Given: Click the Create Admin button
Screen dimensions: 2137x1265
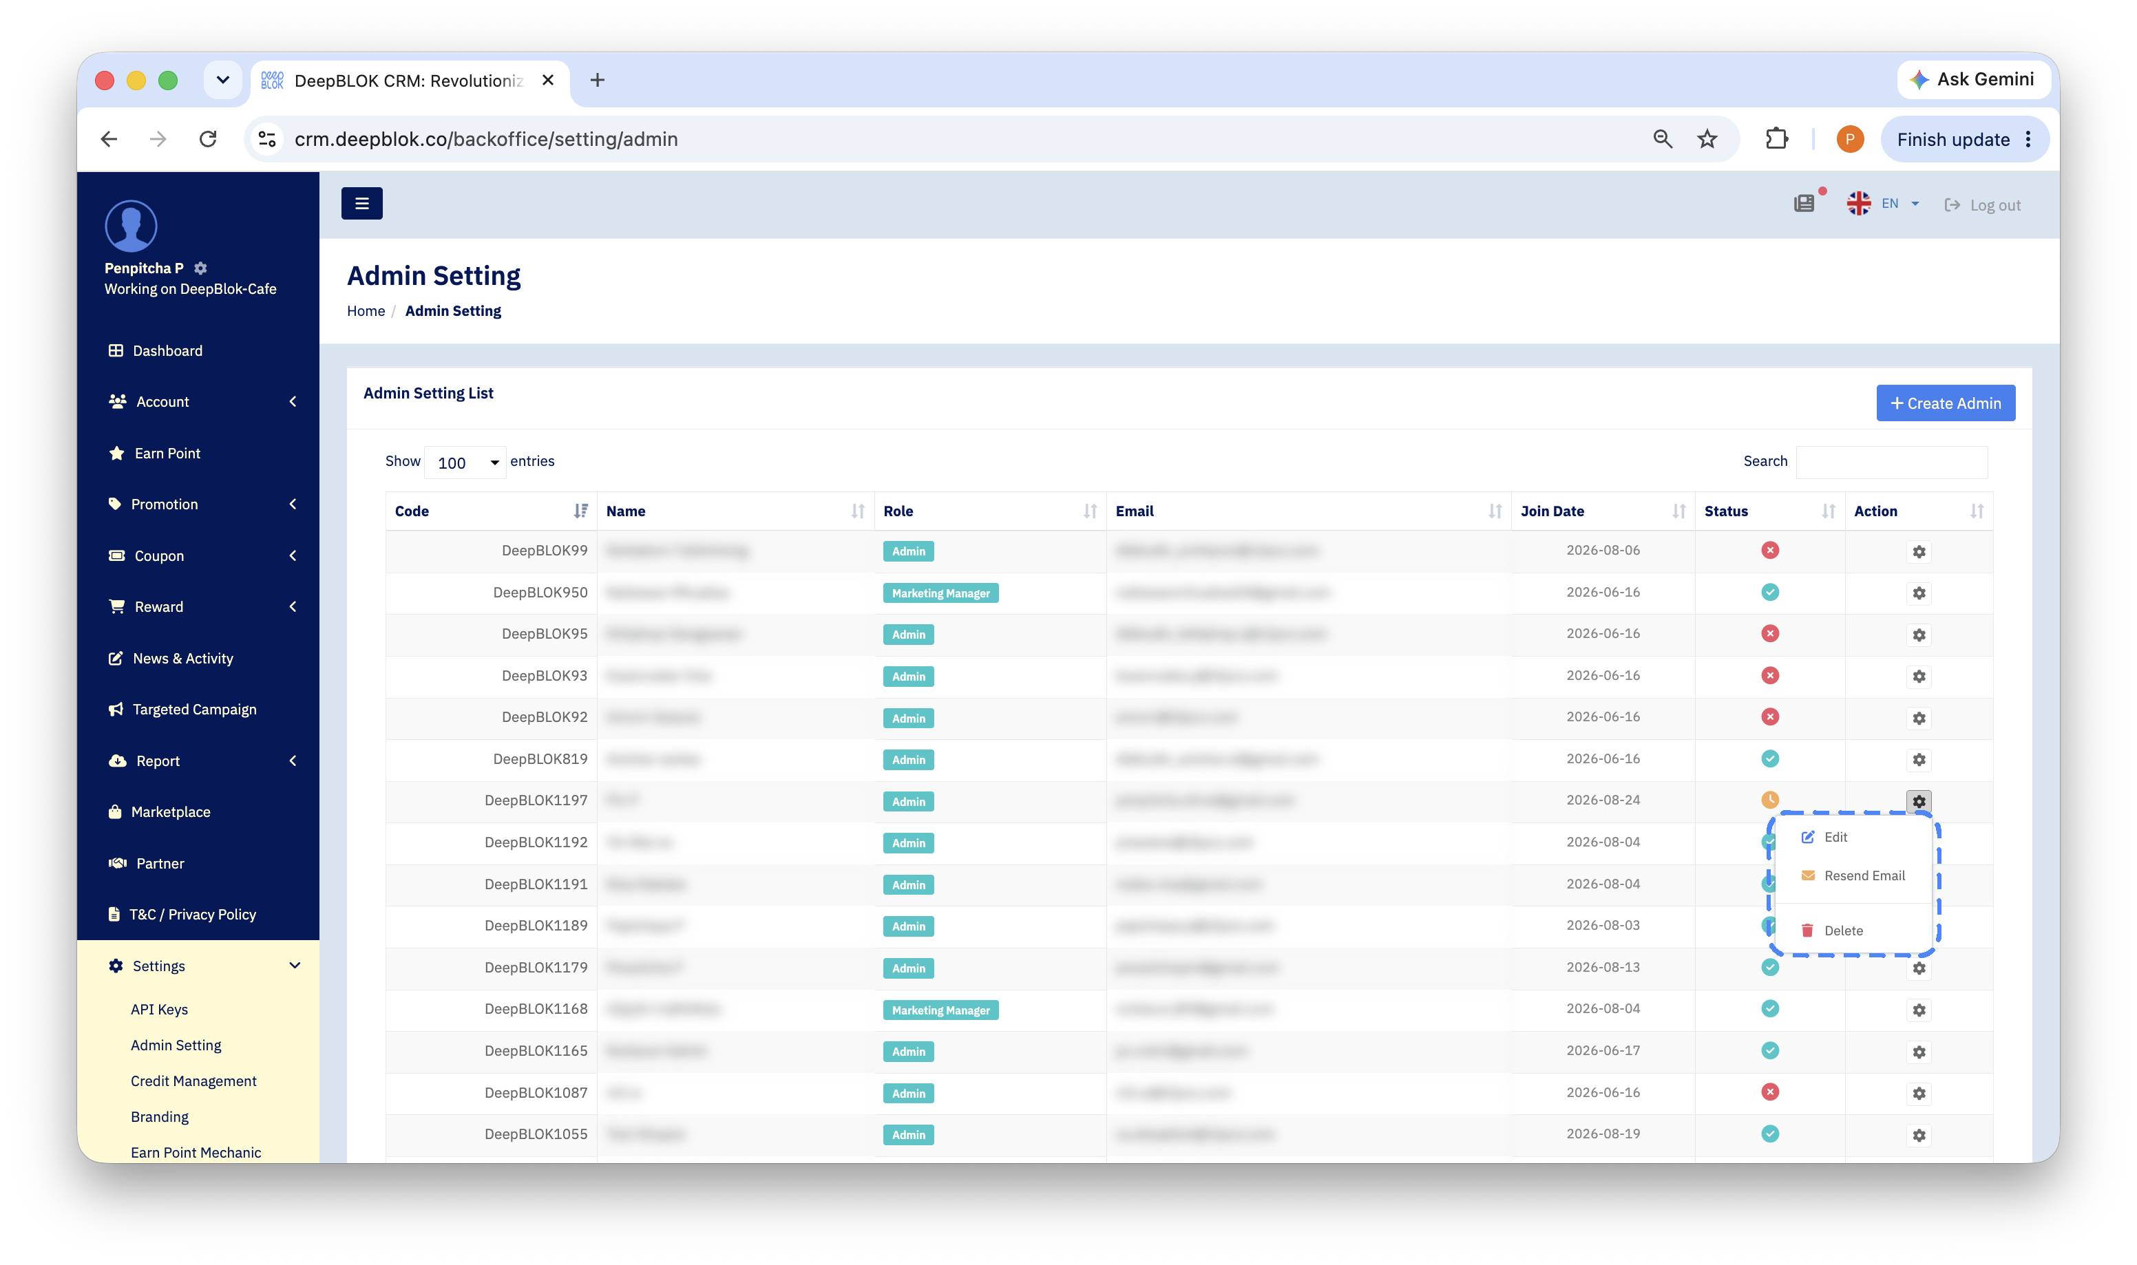Looking at the screenshot, I should tap(1945, 403).
